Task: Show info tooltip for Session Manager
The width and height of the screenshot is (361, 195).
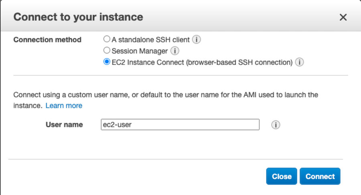Action: point(175,51)
